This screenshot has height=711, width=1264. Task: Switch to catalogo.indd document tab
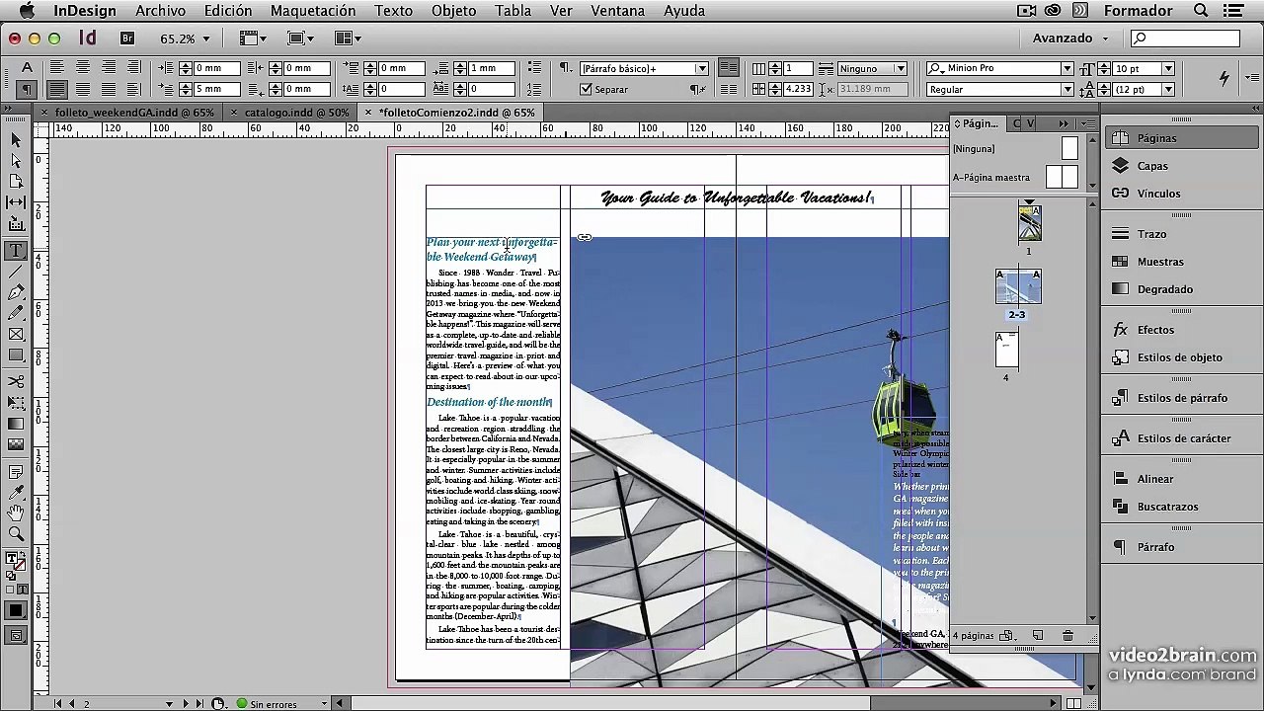296,113
